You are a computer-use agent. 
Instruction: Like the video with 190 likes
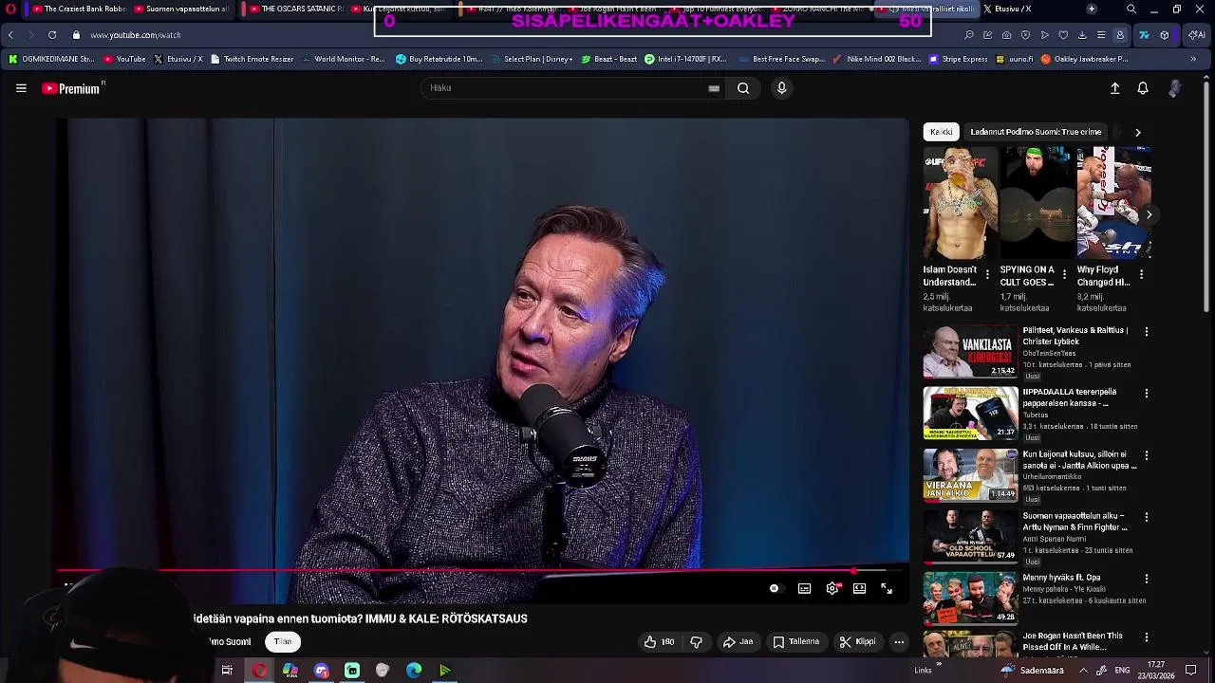(x=659, y=642)
